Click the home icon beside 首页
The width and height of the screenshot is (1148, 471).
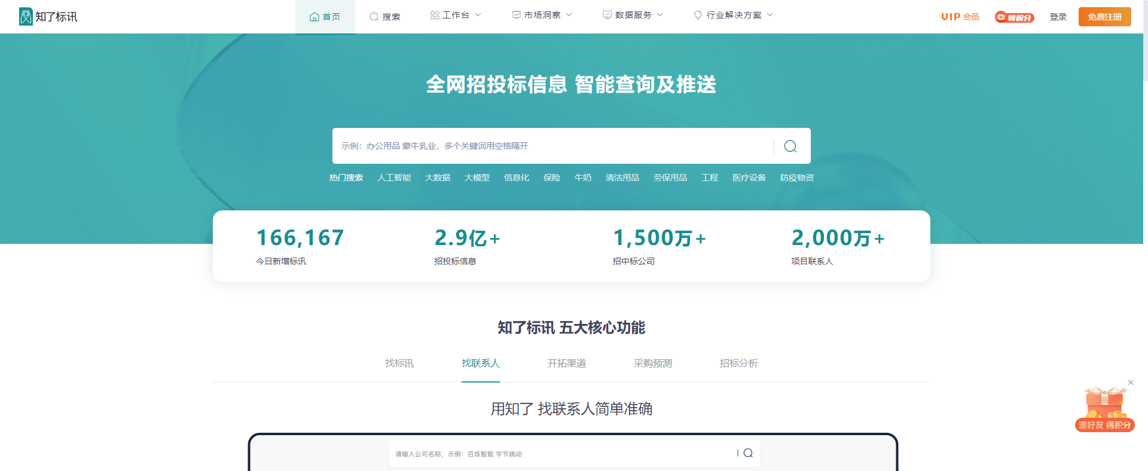click(314, 17)
